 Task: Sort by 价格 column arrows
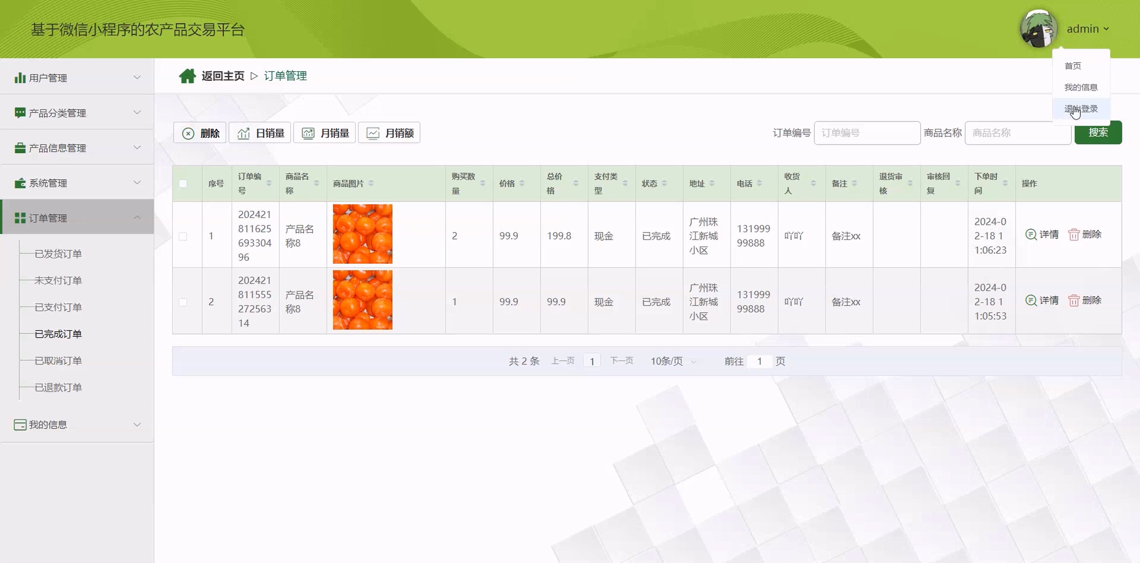click(x=522, y=183)
